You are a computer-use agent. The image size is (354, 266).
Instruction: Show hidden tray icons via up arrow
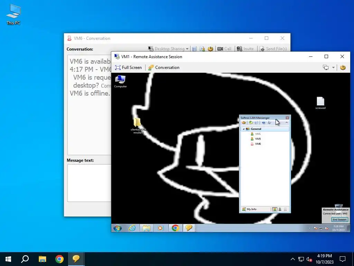[x=292, y=259]
